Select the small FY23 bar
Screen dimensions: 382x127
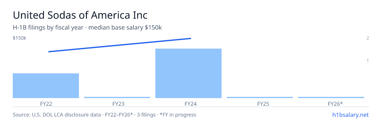(117, 97)
